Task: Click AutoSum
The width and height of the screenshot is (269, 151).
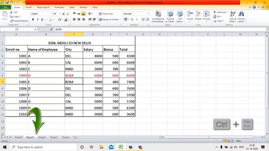Action: pyautogui.click(x=220, y=12)
